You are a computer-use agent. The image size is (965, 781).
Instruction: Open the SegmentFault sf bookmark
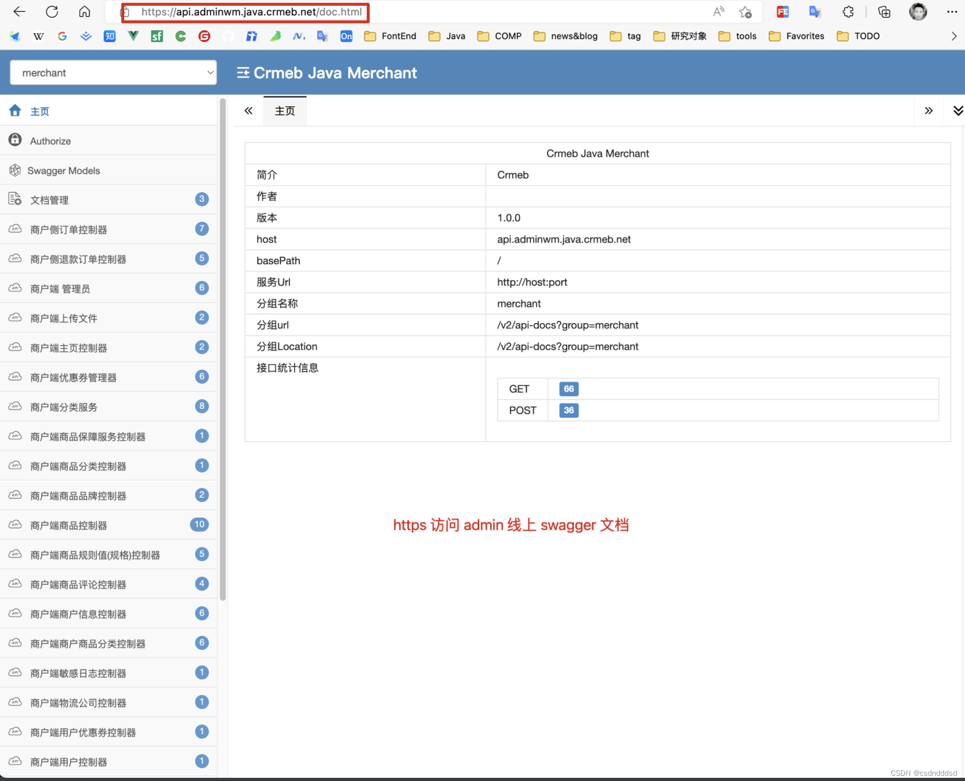[157, 36]
